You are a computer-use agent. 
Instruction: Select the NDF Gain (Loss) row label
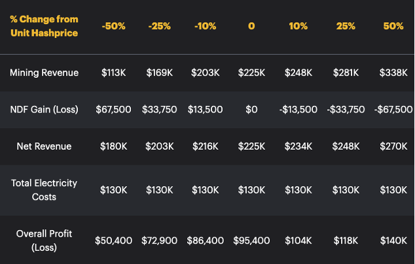pos(44,109)
